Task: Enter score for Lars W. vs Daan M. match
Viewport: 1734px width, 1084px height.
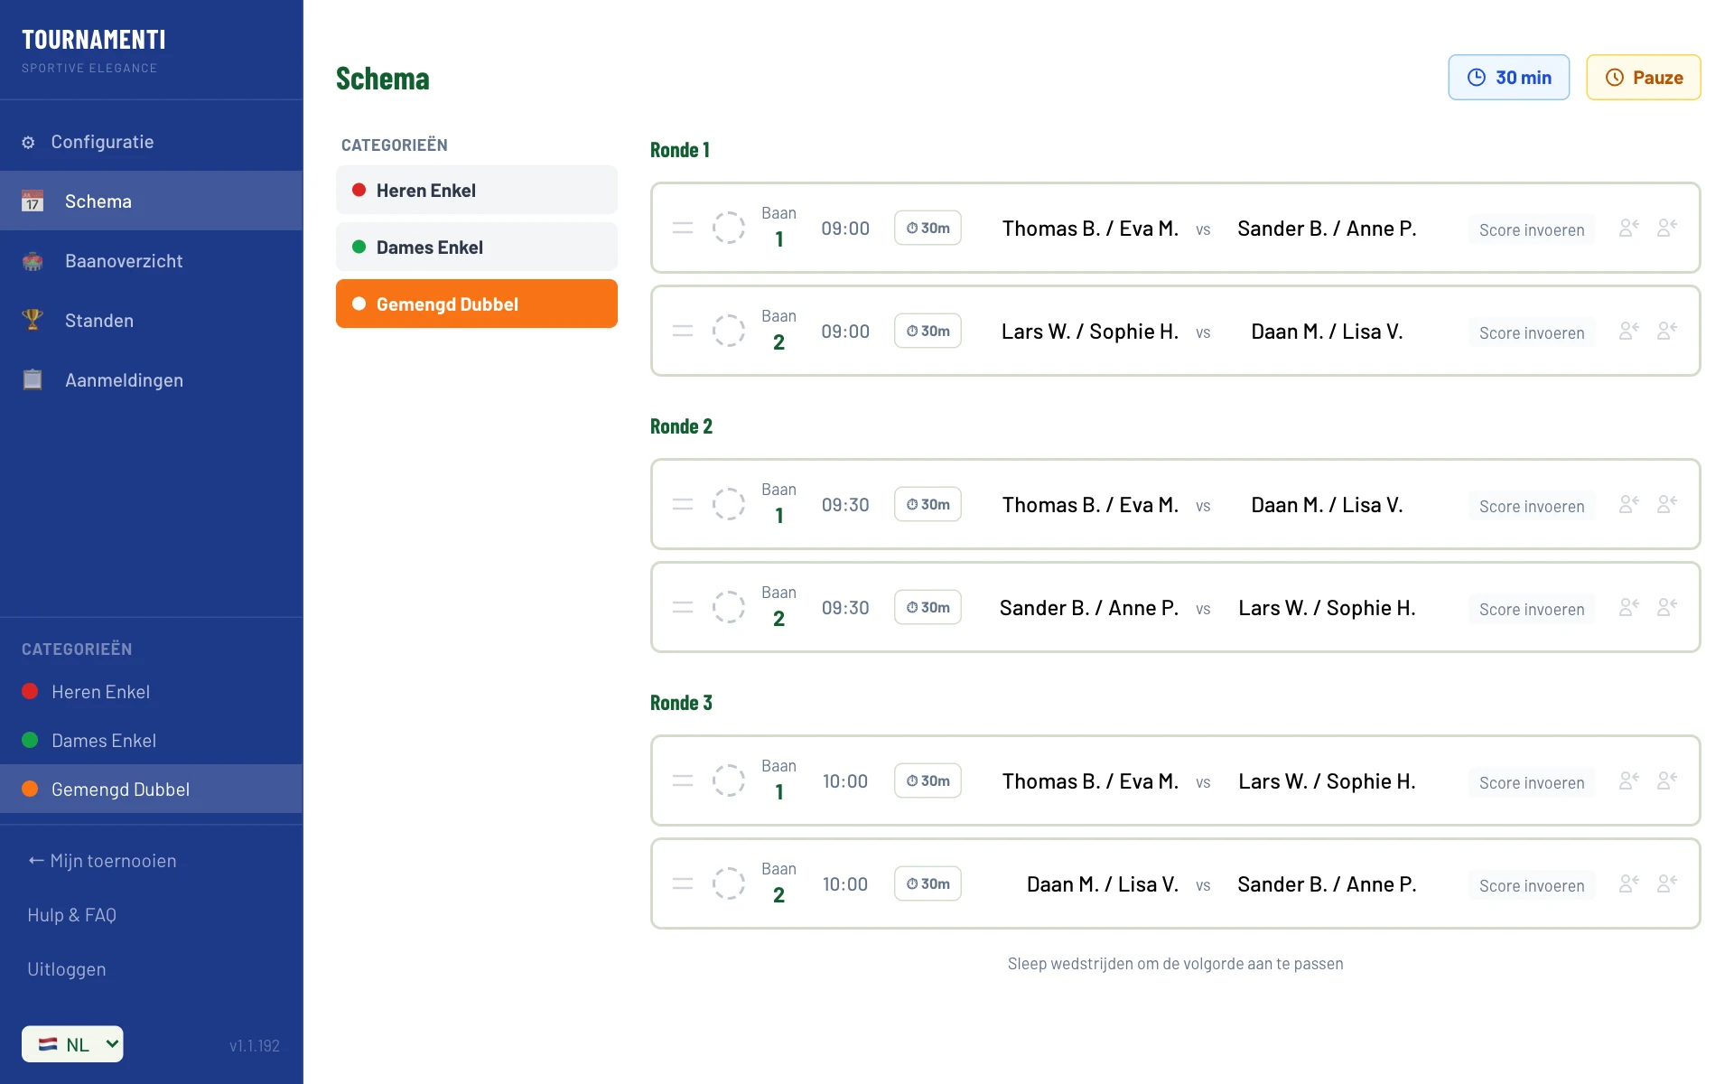Action: 1532,332
